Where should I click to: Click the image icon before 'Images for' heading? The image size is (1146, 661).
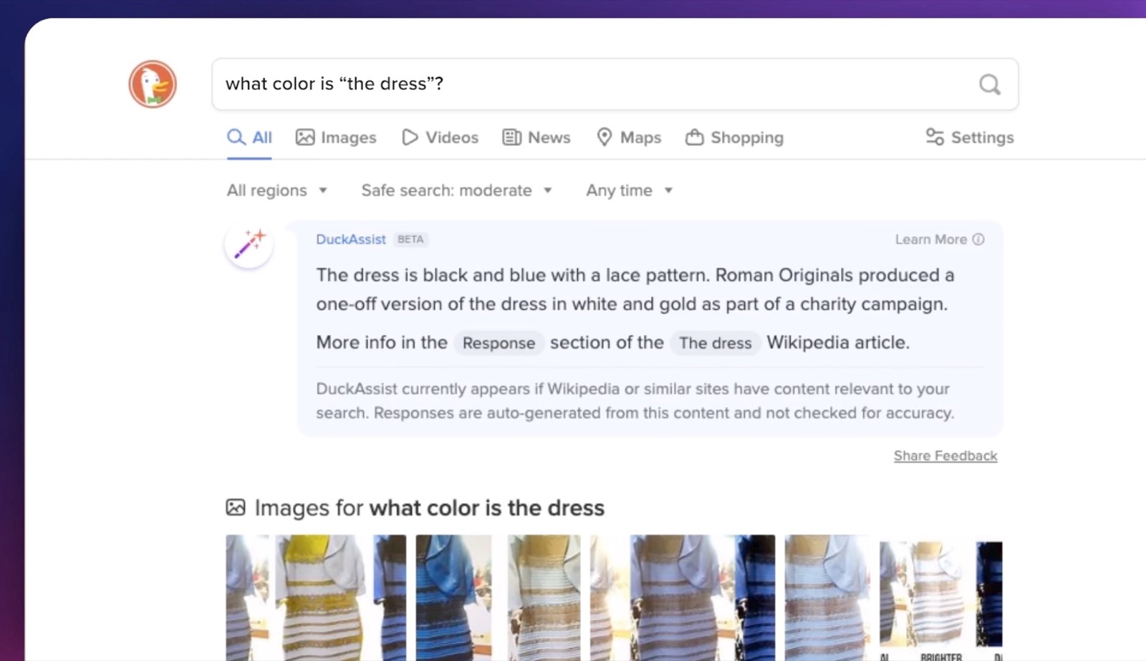(236, 508)
